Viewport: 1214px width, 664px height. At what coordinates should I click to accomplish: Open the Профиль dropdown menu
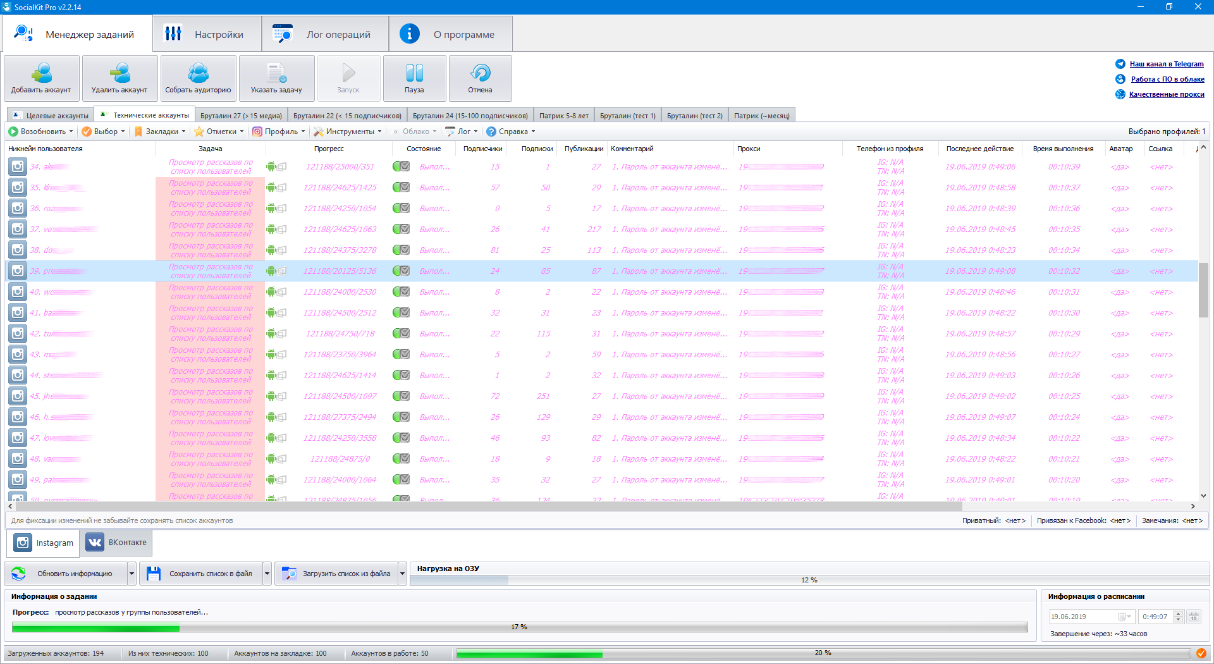(x=279, y=132)
